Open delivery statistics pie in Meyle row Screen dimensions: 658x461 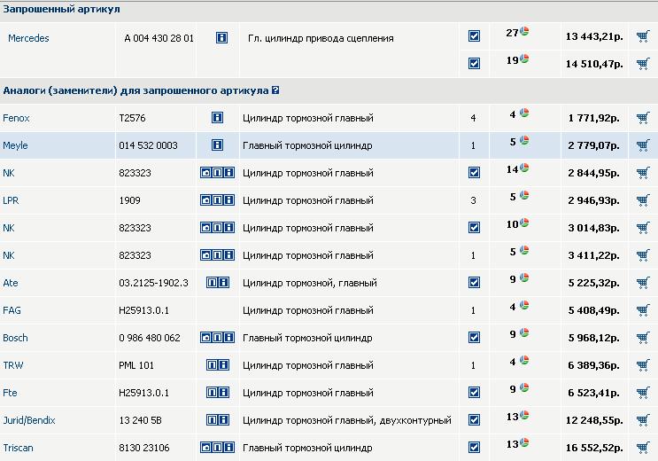click(524, 140)
